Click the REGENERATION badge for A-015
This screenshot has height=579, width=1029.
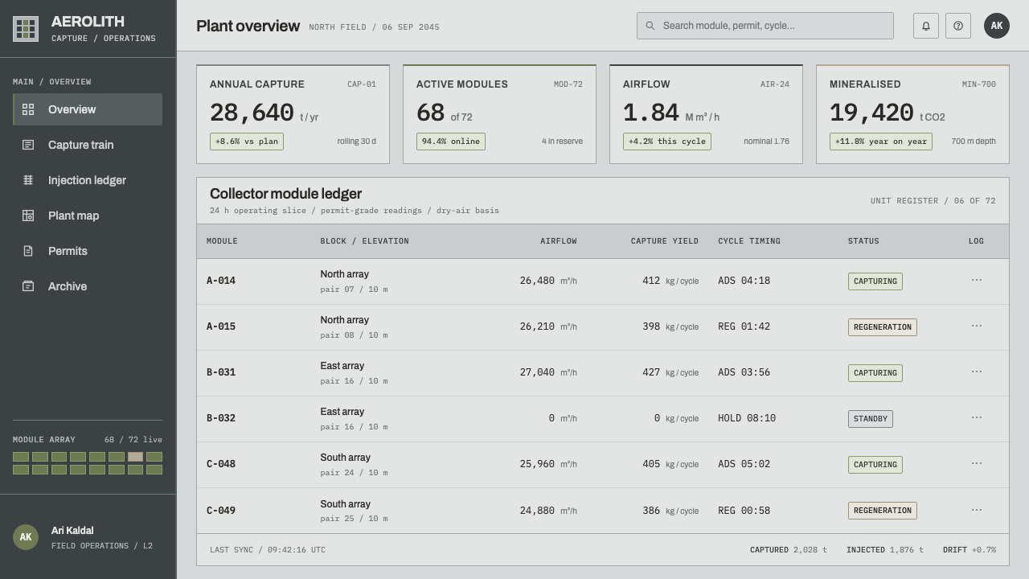pos(883,327)
